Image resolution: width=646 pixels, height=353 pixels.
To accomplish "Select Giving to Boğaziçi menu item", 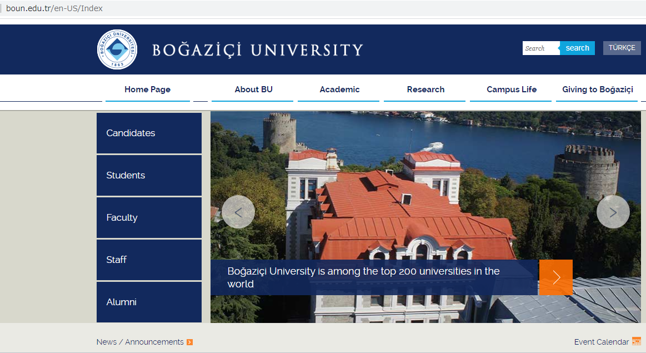I will coord(597,90).
